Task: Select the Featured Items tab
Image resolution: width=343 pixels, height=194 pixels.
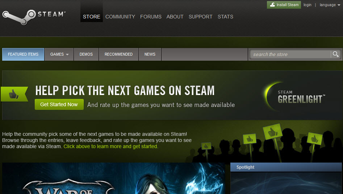Action: [x=23, y=54]
